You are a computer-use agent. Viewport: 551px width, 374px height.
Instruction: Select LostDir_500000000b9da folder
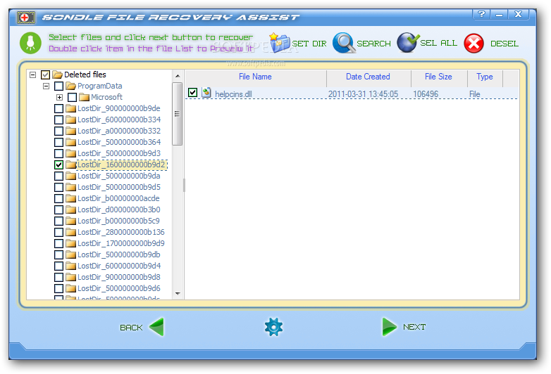click(119, 176)
